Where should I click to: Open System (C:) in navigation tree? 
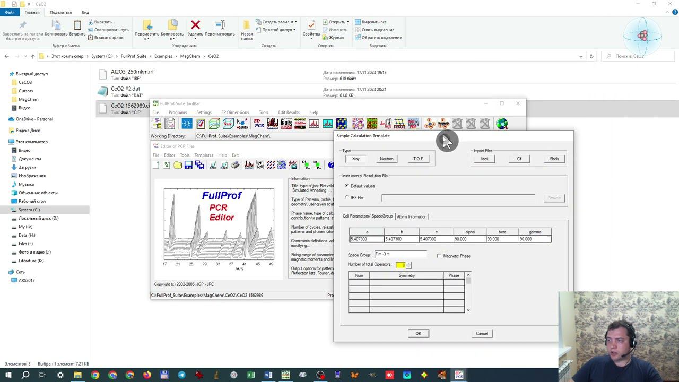coord(29,210)
